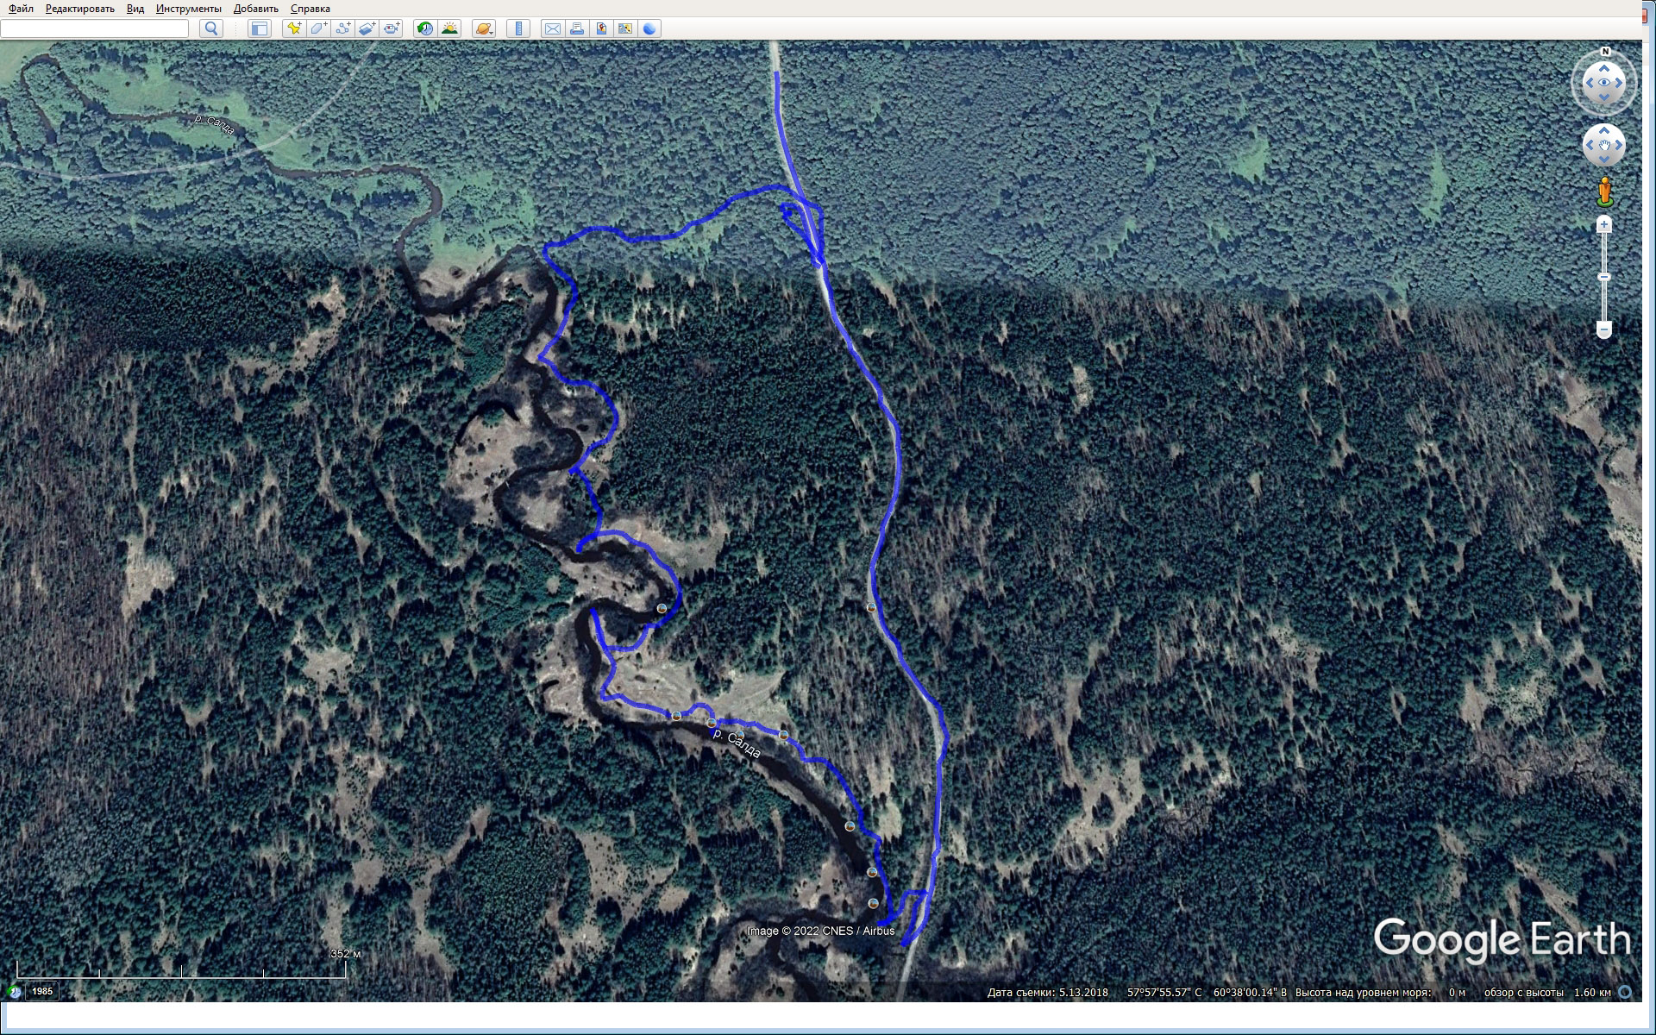Image resolution: width=1656 pixels, height=1035 pixels.
Task: Open the planet switcher dropdown
Action: tap(484, 28)
